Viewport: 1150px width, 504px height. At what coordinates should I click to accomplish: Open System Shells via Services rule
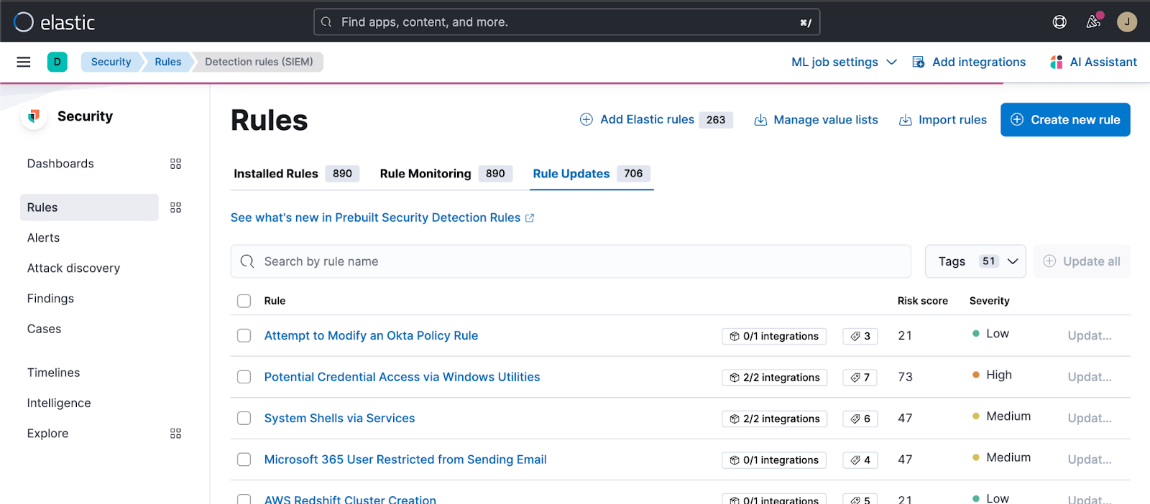pyautogui.click(x=339, y=418)
